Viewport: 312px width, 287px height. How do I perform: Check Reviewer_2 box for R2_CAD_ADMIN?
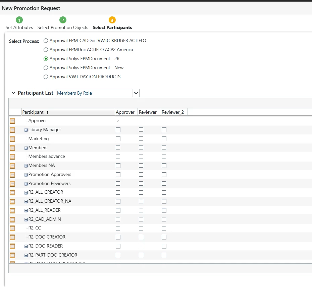click(164, 219)
